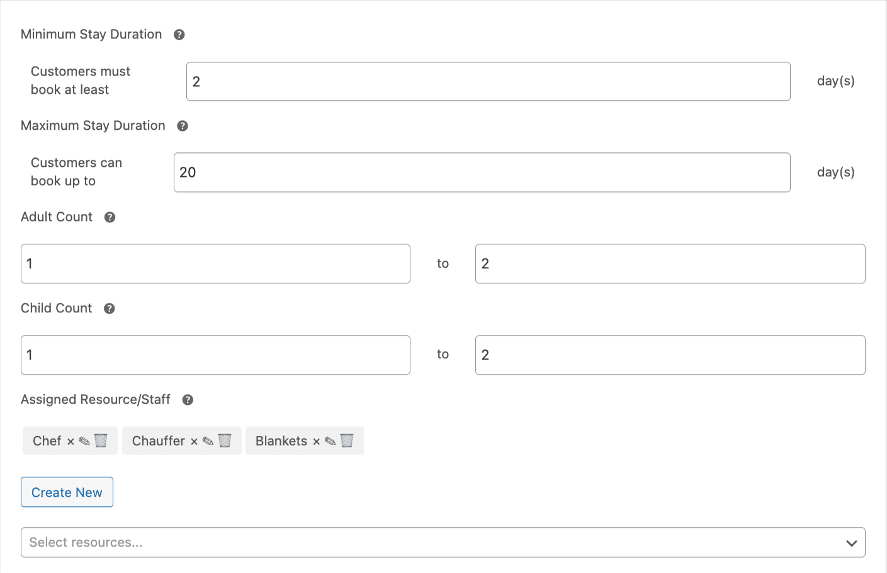The width and height of the screenshot is (887, 573).
Task: Edit the Chef resource with pencil icon
Action: click(84, 441)
